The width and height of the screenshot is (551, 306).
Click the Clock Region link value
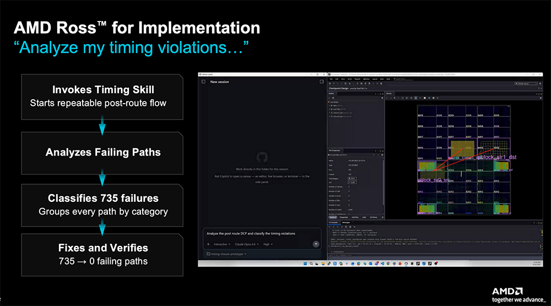tap(352, 178)
